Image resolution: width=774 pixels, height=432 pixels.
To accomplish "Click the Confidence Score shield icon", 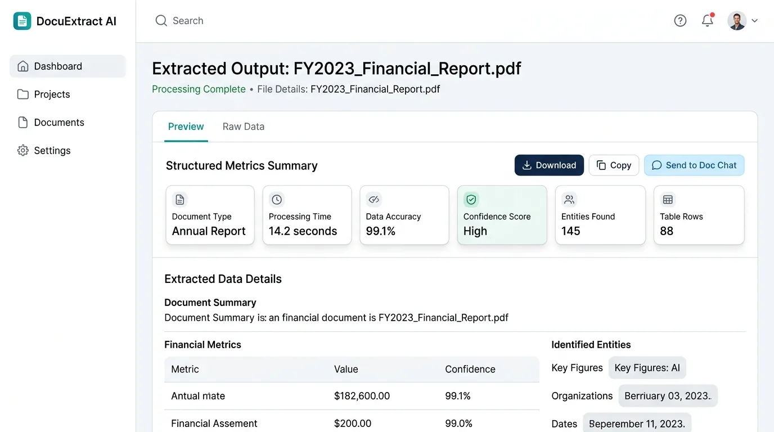I will 471,200.
